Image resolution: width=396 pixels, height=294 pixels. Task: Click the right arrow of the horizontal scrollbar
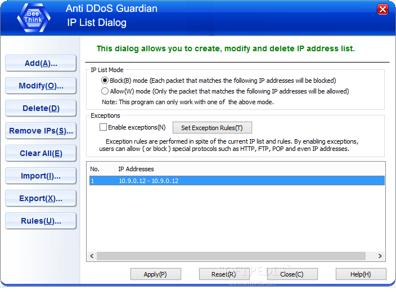click(x=380, y=256)
